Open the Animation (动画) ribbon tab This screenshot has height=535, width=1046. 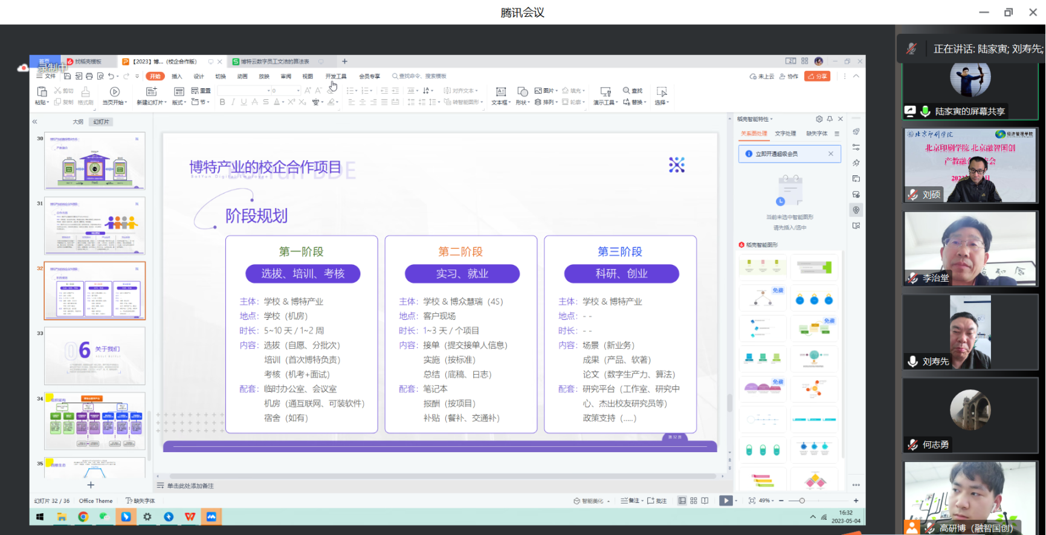pos(242,76)
